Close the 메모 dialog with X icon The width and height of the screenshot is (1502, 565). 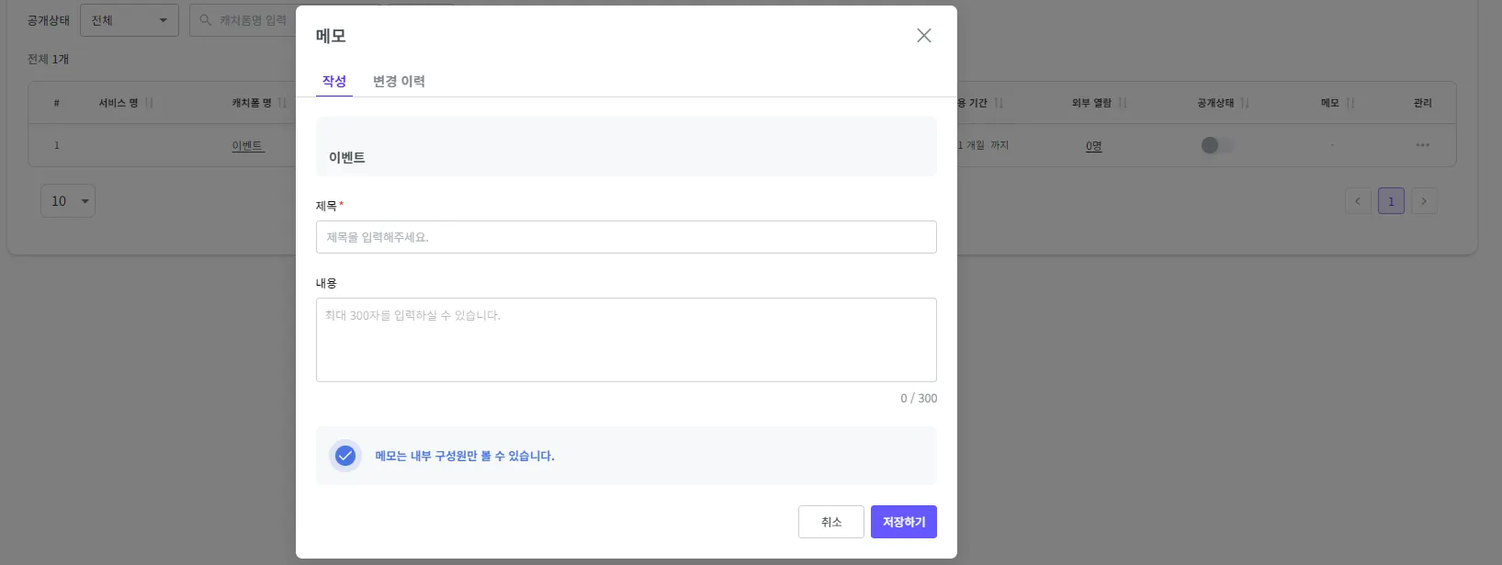[923, 36]
